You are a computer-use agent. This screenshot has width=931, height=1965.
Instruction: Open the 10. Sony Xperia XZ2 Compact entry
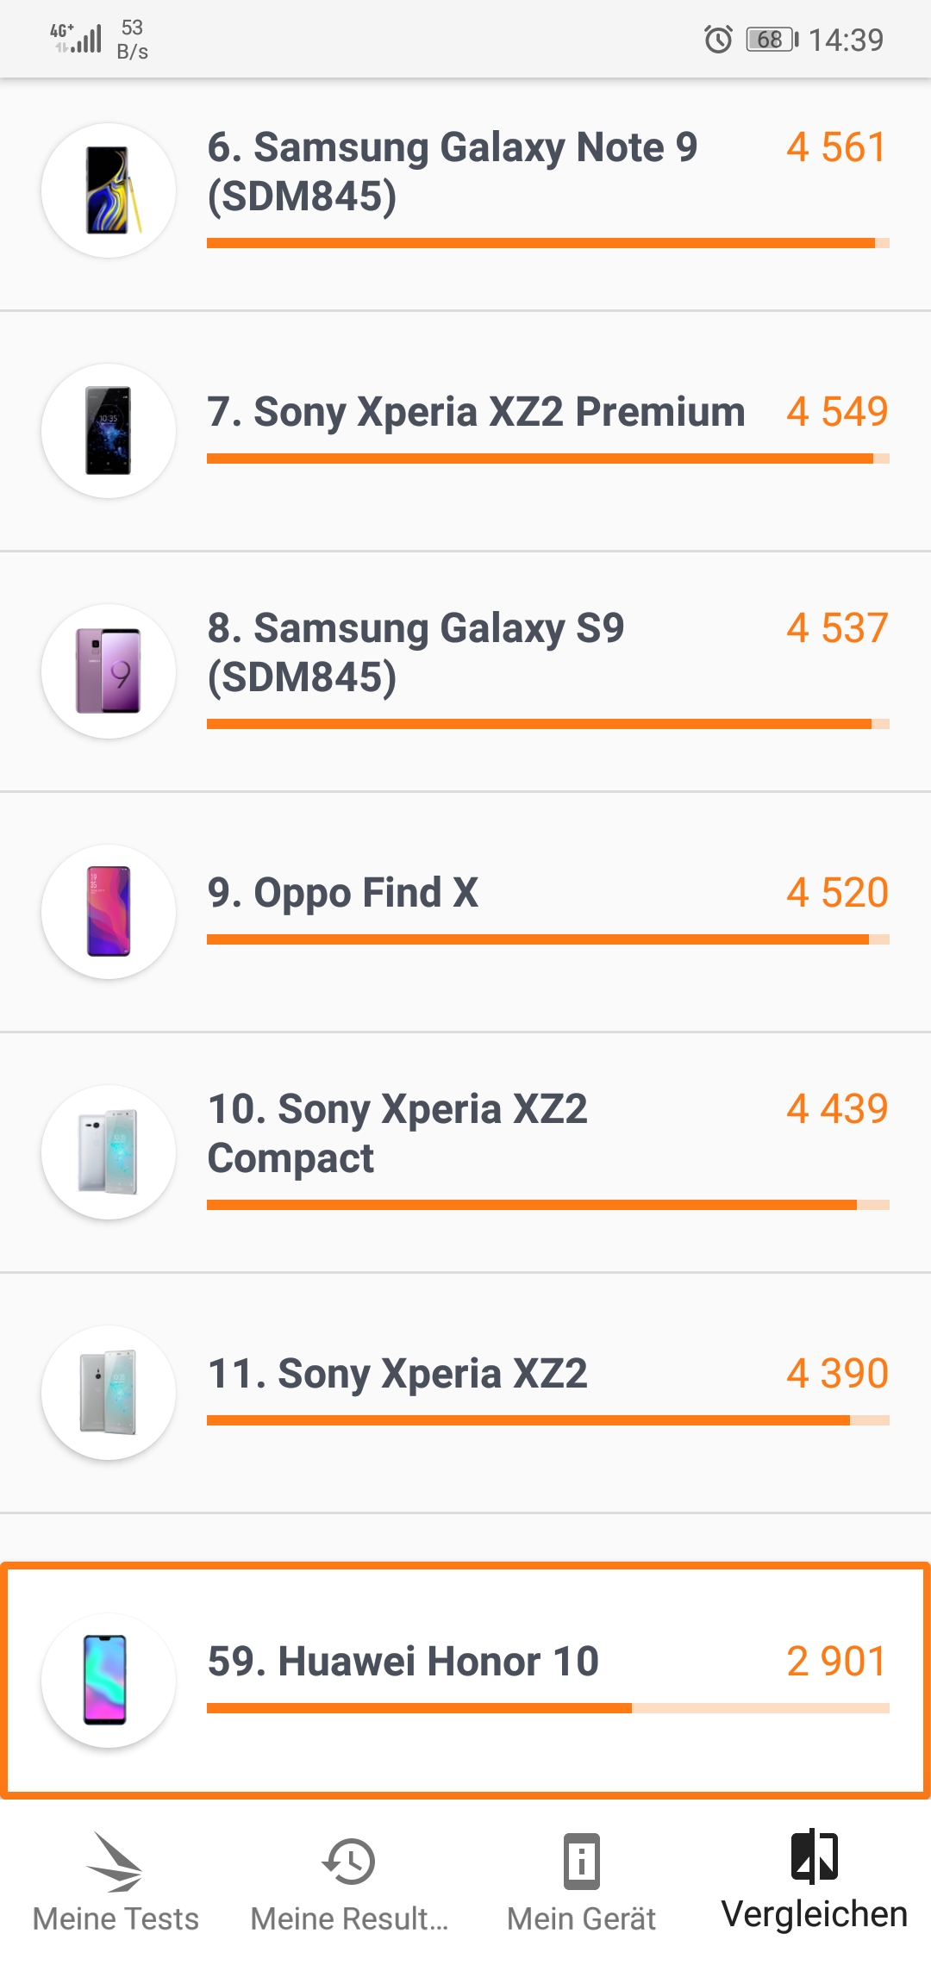point(465,1152)
